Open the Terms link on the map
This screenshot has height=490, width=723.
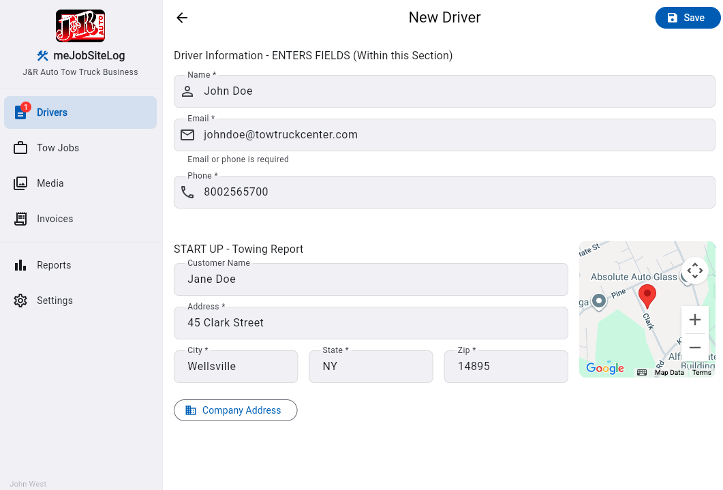(702, 372)
